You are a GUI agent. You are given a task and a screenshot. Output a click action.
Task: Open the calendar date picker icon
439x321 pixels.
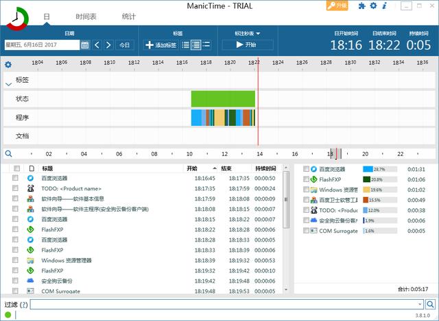pyautogui.click(x=85, y=45)
